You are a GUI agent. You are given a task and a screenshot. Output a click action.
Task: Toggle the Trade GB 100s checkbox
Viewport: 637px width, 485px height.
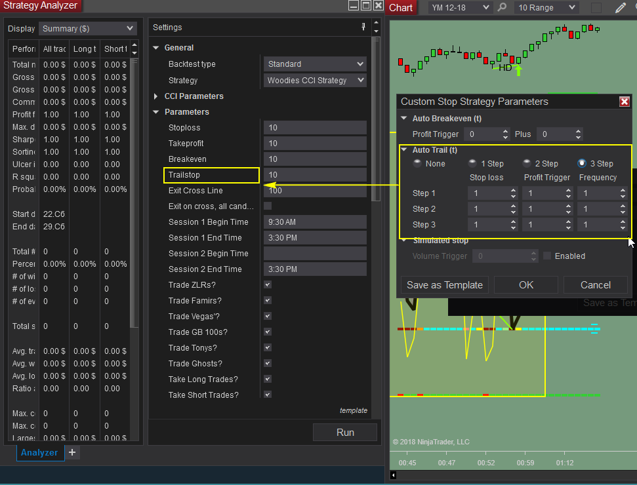267,332
